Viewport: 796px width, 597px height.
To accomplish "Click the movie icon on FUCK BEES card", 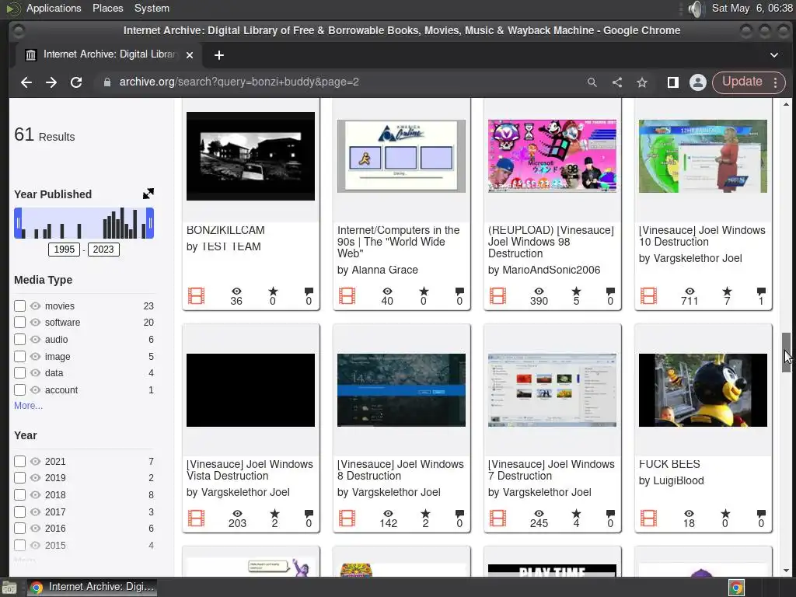I will 649,518.
